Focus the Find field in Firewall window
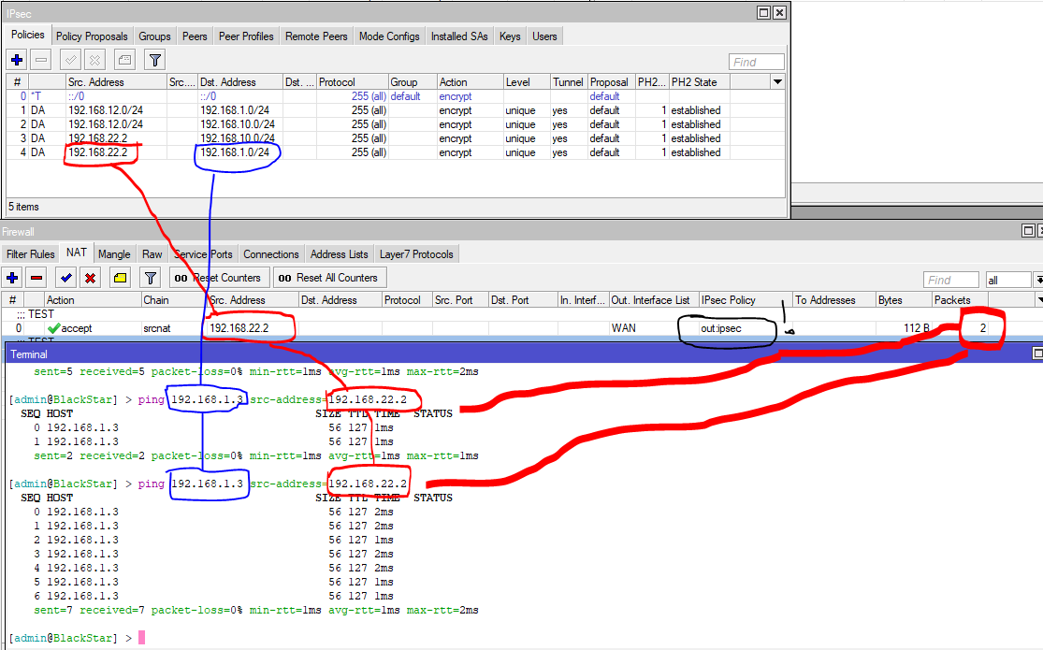The image size is (1043, 650). point(950,280)
